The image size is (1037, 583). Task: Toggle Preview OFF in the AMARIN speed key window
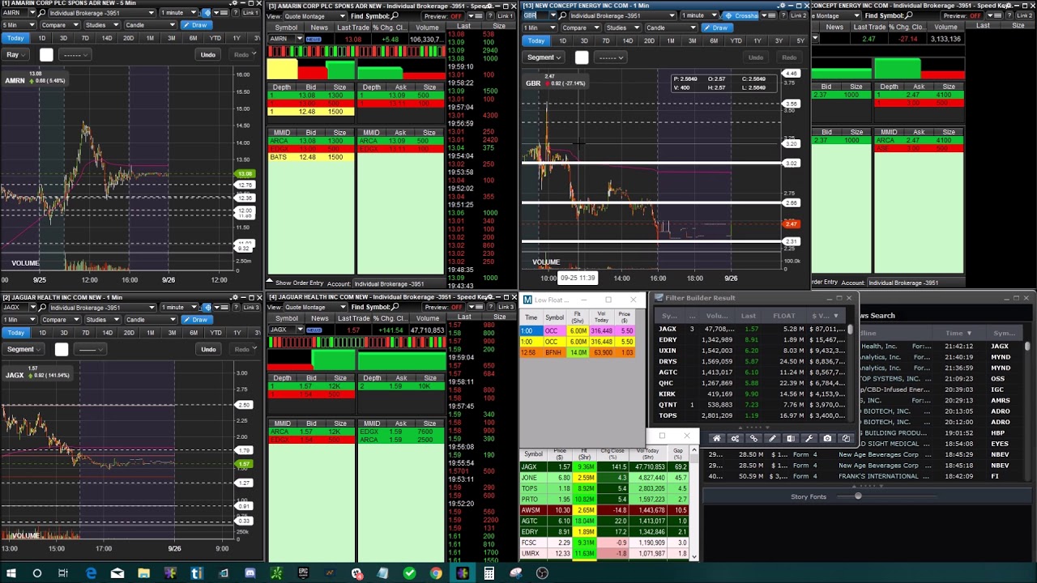point(444,15)
